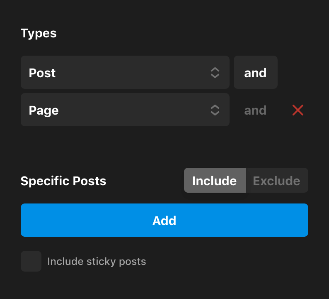Remove the Page type row with red X
The image size is (329, 299).
[x=298, y=110]
